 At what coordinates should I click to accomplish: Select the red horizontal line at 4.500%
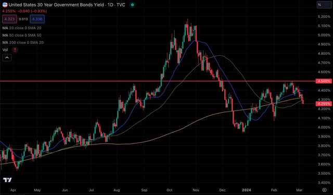[158, 81]
